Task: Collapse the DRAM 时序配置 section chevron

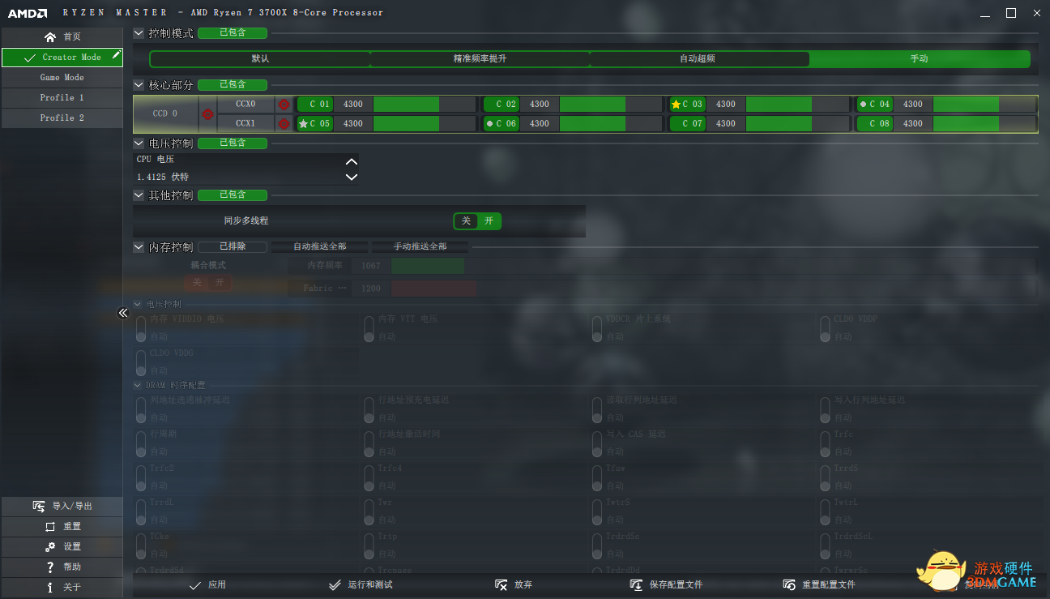Action: [x=138, y=385]
